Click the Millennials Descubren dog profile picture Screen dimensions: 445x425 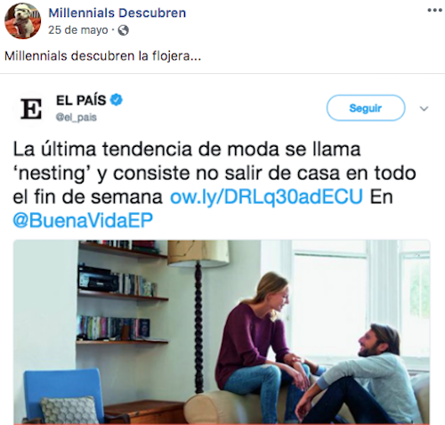point(23,21)
